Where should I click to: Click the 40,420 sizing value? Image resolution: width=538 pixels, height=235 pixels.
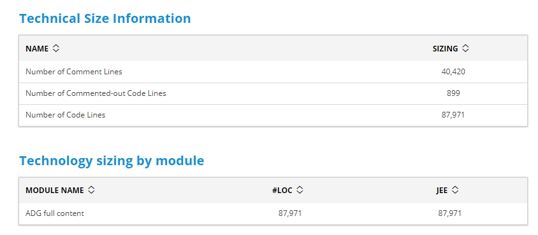453,72
